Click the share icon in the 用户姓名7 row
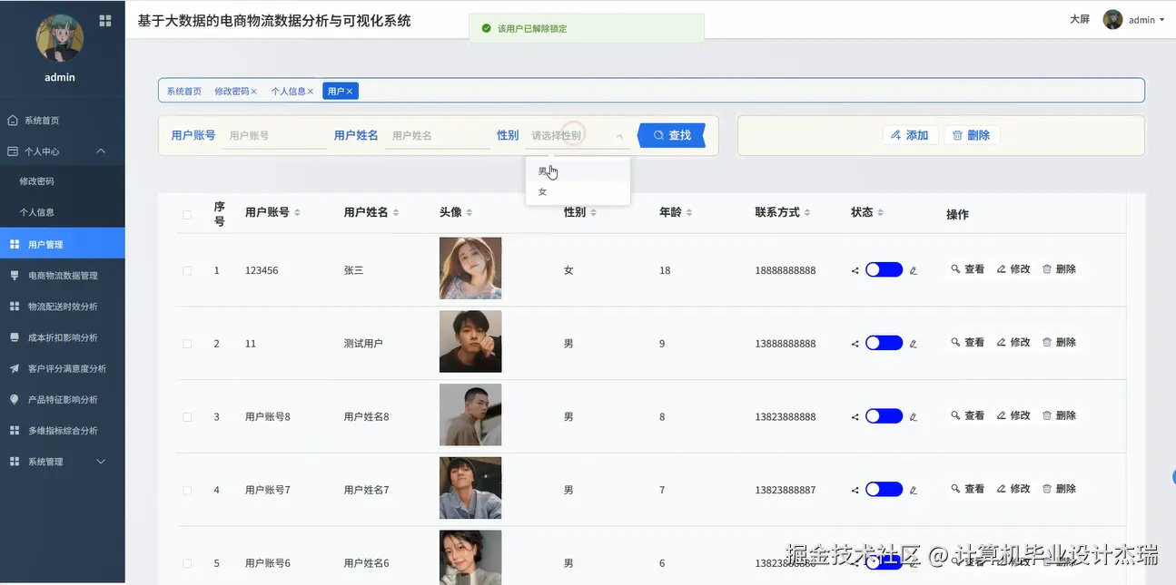 click(x=855, y=490)
